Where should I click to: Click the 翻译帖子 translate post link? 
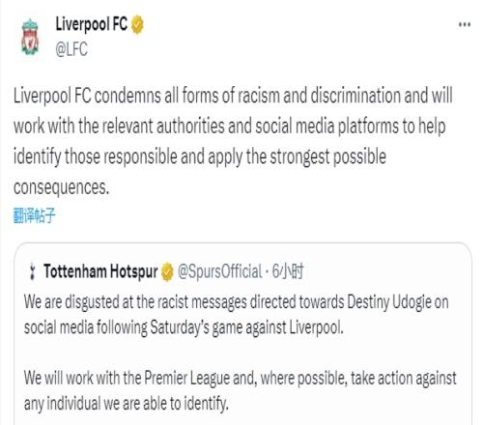(x=34, y=215)
